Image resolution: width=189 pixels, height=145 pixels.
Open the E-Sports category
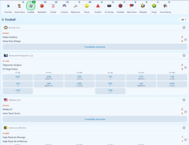coord(64,6)
